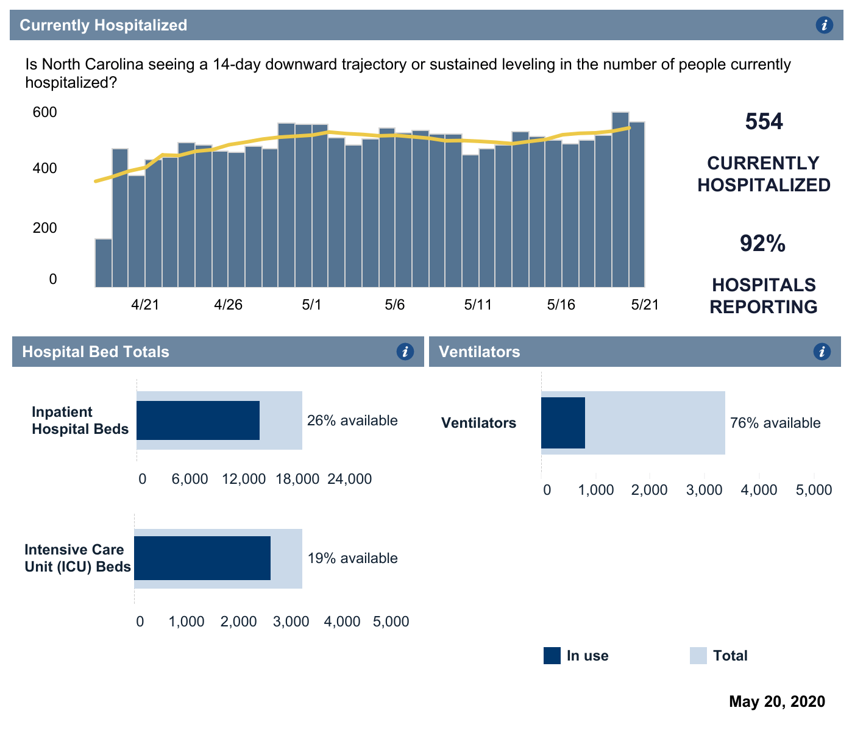This screenshot has height=730, width=852.
Task: Open the Currently Hospitalized info icon
Action: coord(824,25)
